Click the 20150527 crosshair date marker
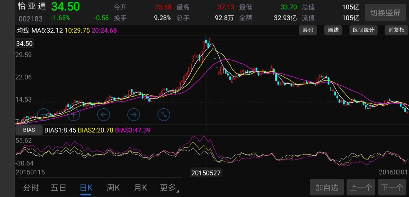 (206, 173)
